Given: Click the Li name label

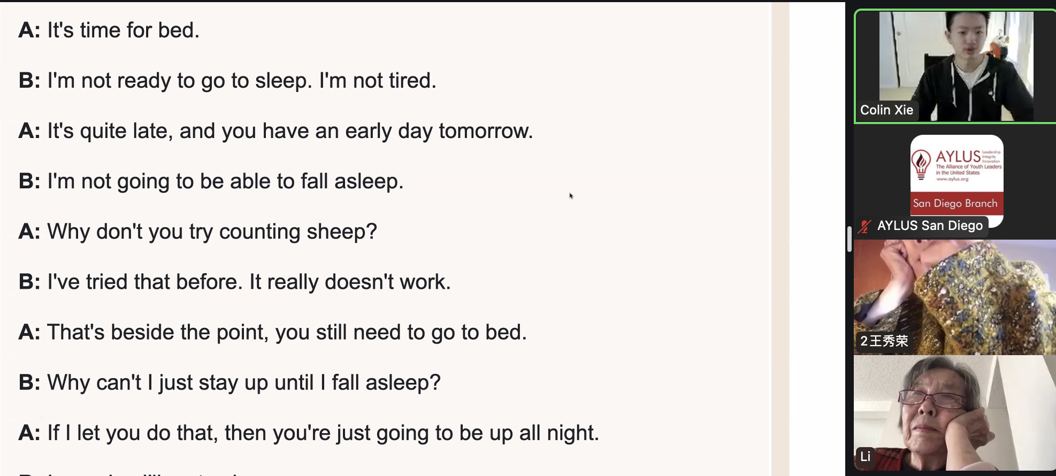Looking at the screenshot, I should pos(866,457).
